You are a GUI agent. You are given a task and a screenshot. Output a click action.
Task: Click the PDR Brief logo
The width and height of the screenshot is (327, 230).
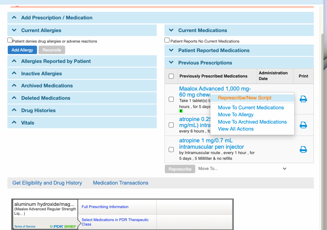[63, 227]
